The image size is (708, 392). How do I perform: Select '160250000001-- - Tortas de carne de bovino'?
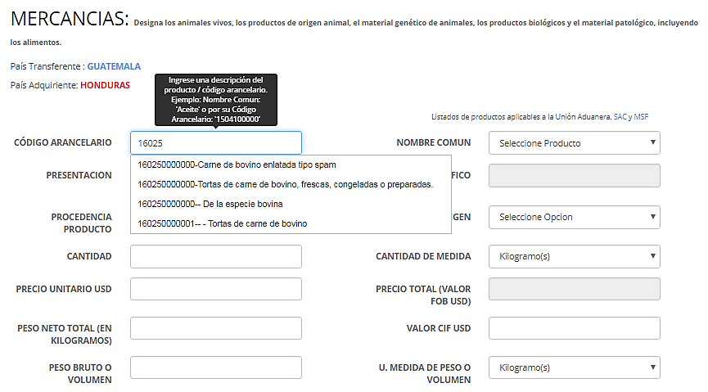(x=291, y=223)
